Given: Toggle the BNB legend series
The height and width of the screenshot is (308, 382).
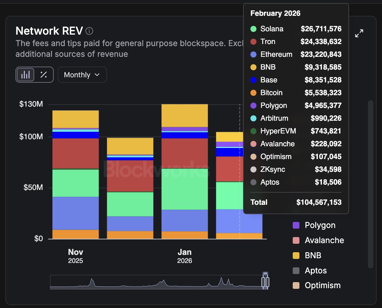Looking at the screenshot, I should coord(313,256).
